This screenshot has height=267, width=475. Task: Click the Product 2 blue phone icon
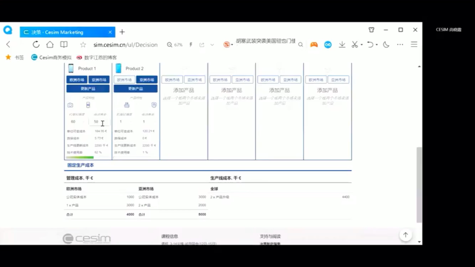(118, 68)
